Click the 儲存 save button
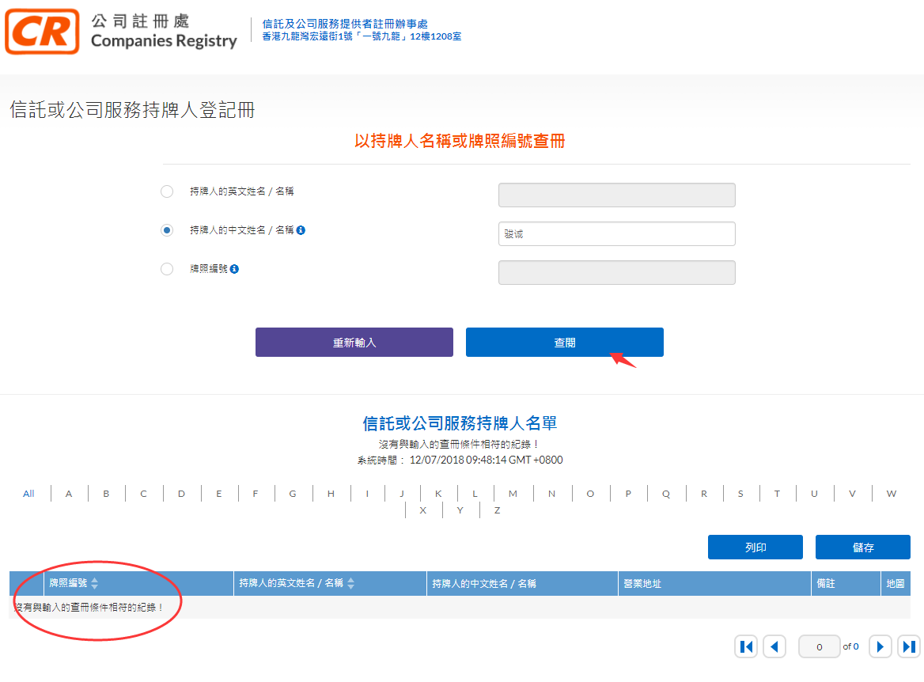Image resolution: width=924 pixels, height=682 pixels. point(862,547)
